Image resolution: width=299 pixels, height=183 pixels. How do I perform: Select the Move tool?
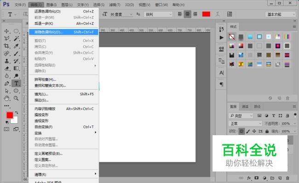coord(7,31)
